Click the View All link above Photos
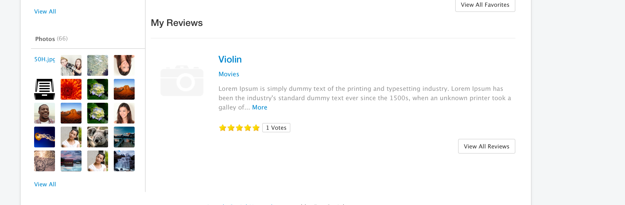This screenshot has height=205, width=625. click(45, 11)
